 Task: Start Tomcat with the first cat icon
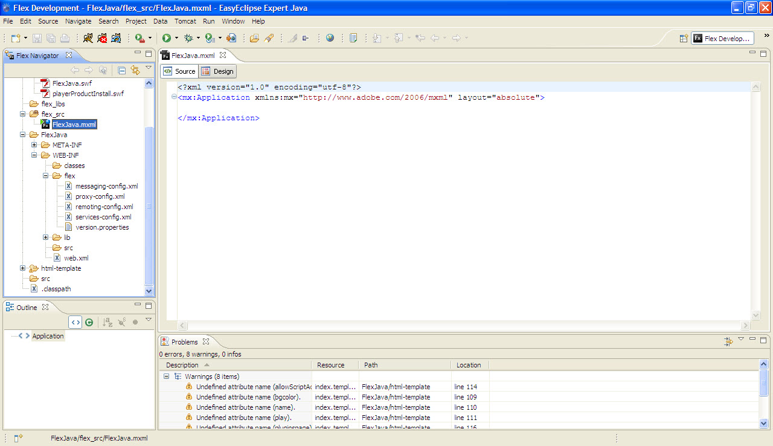click(x=88, y=38)
